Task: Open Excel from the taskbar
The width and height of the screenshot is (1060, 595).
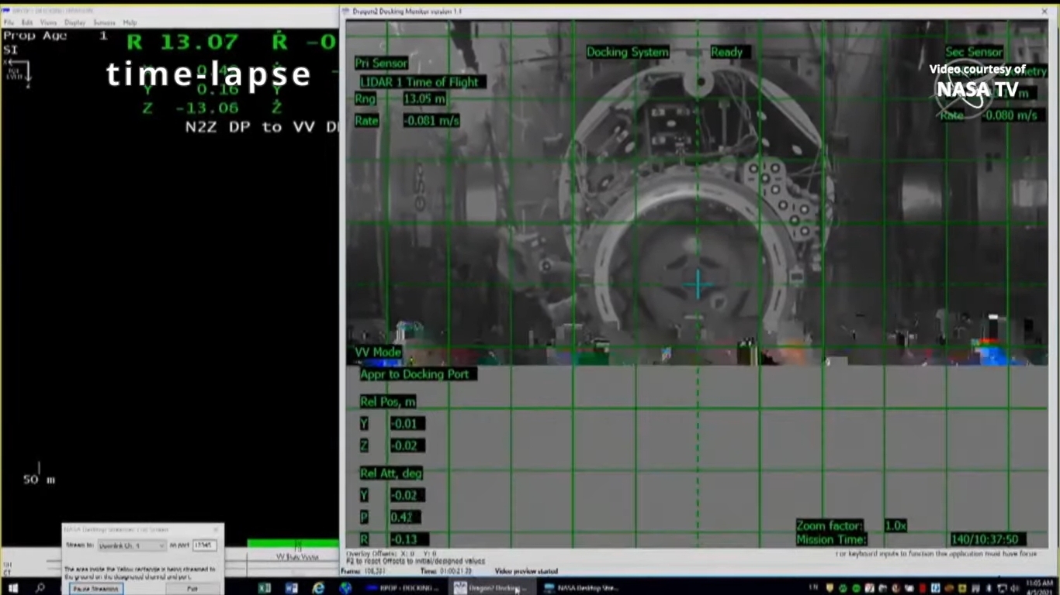Action: click(x=265, y=588)
